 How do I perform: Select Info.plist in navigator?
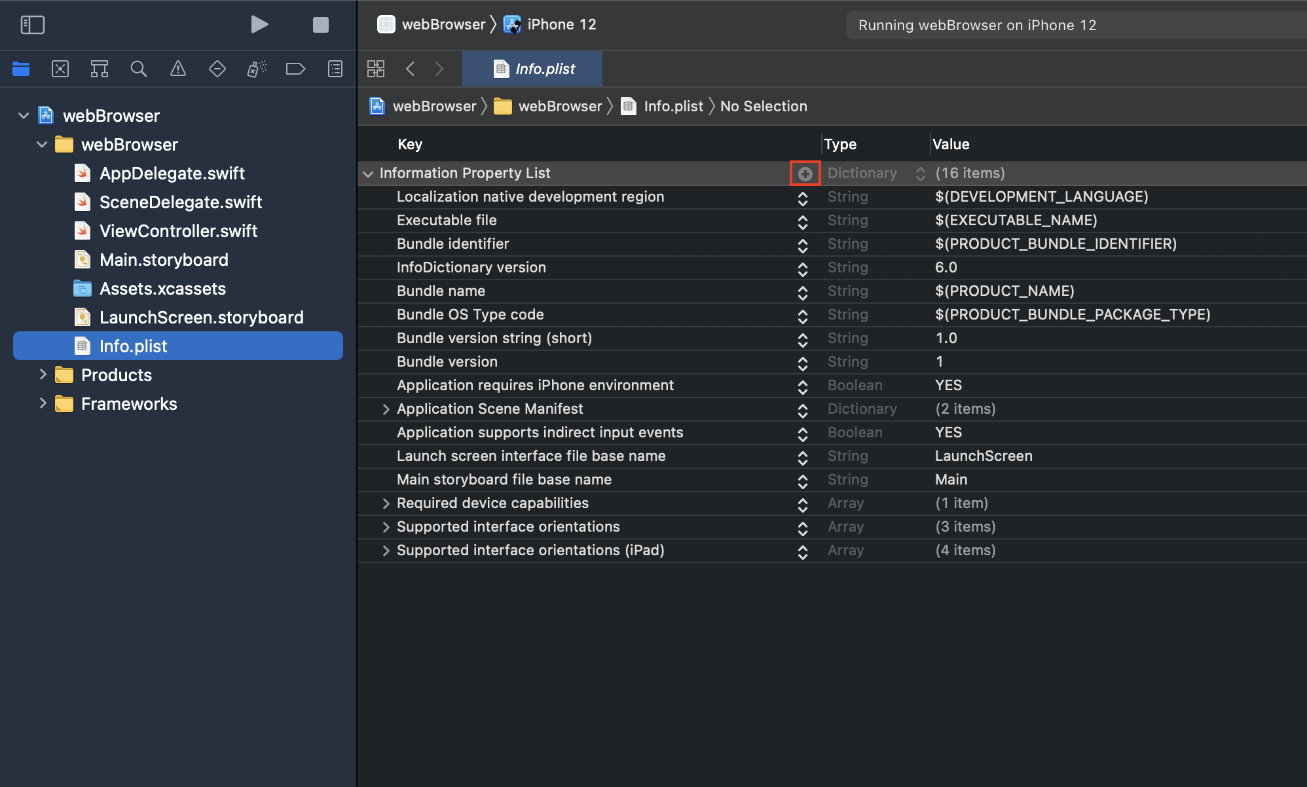178,346
